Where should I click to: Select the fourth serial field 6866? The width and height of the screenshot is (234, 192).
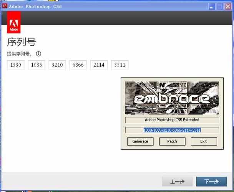point(78,65)
